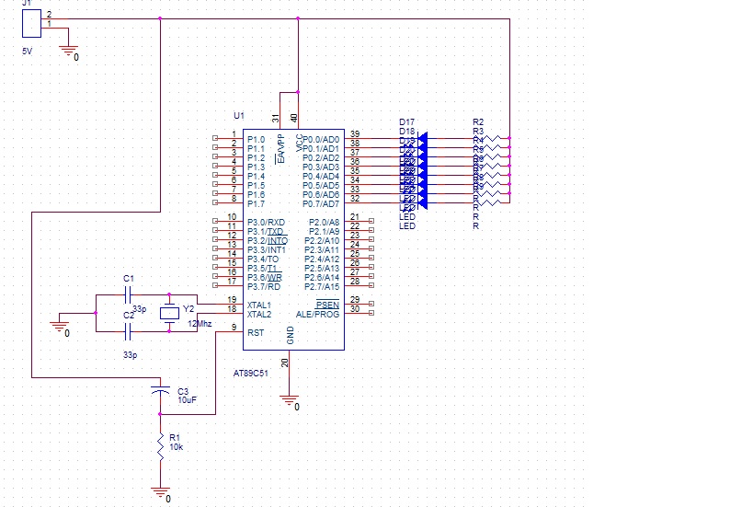Click the XTAL2 pin label

(259, 315)
